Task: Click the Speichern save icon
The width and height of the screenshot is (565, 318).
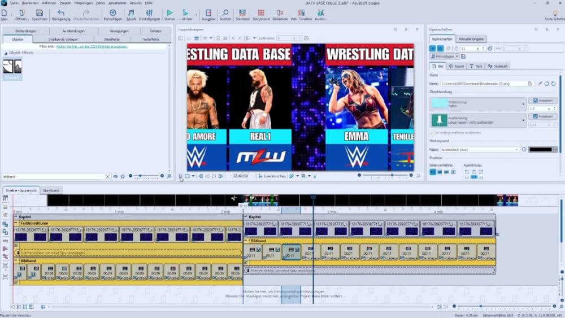Action: click(39, 12)
